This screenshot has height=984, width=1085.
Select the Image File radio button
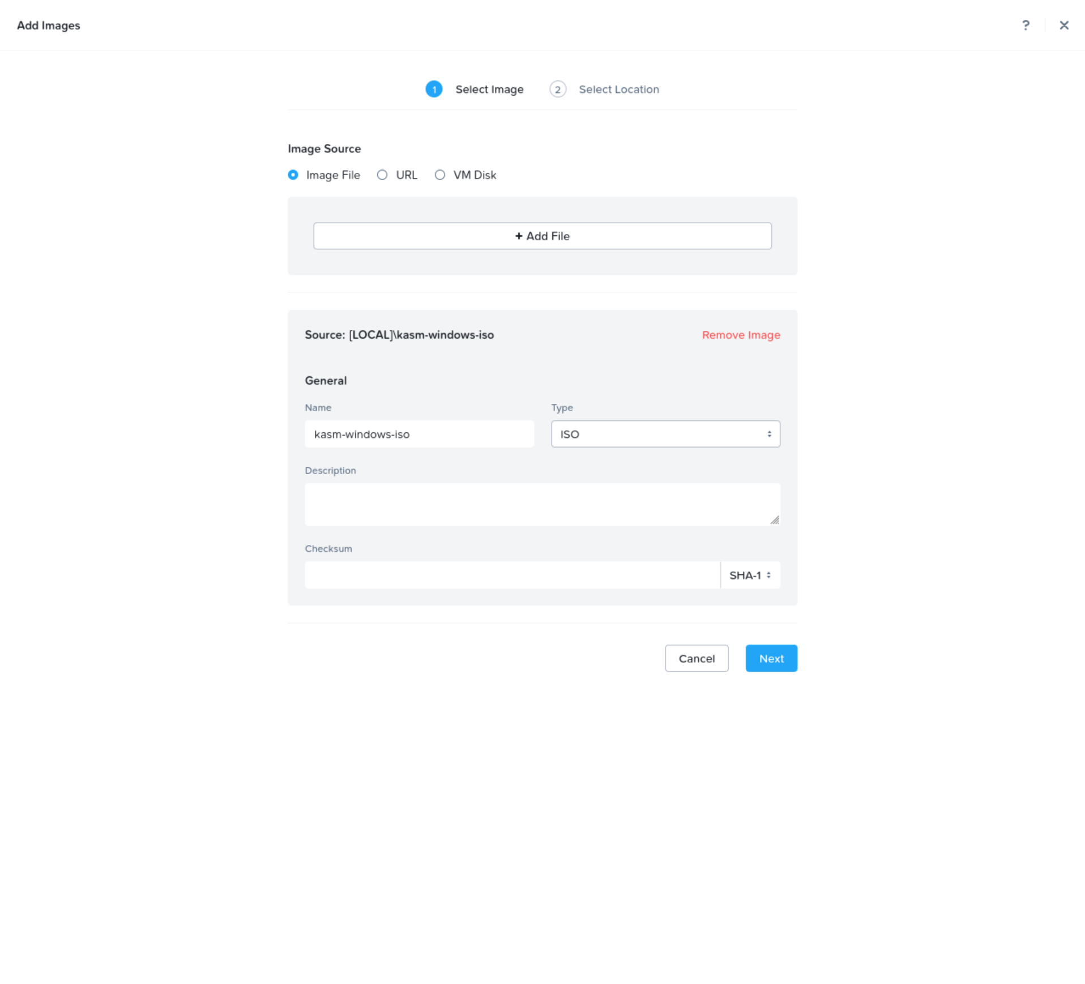(x=293, y=174)
